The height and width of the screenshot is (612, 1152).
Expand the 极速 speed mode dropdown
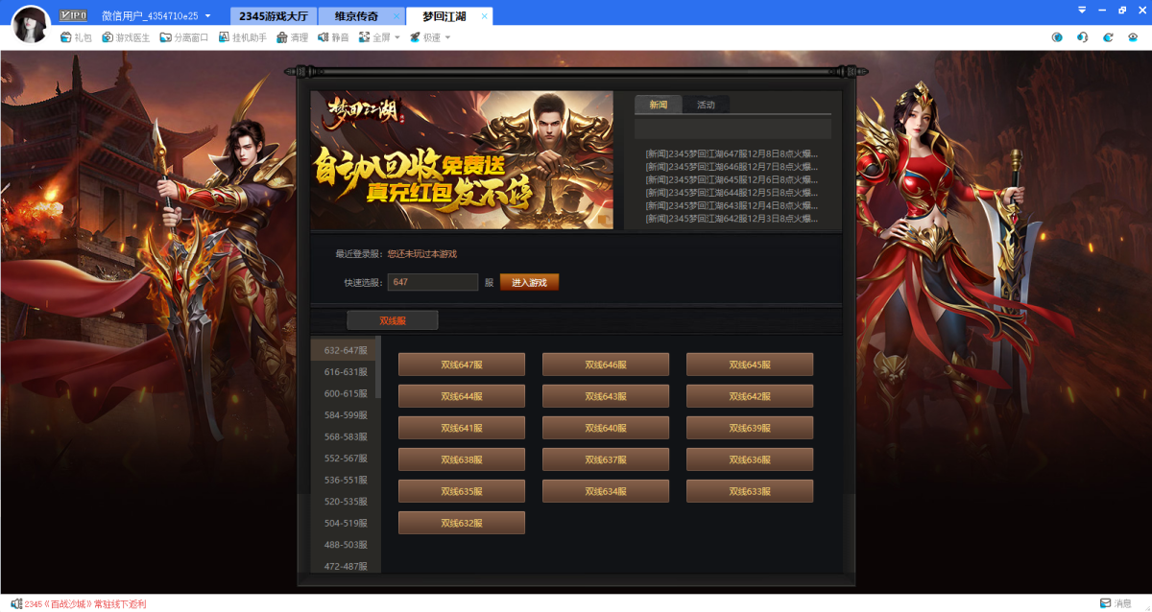point(429,37)
